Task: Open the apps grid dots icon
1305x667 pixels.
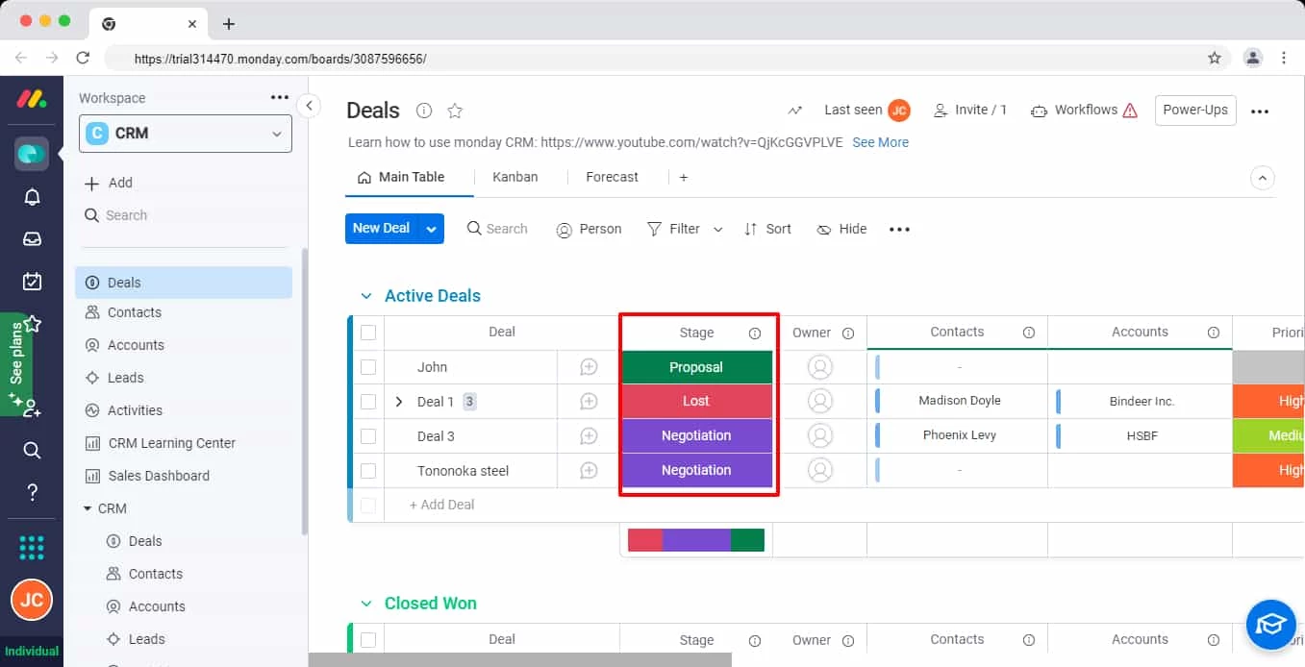Action: (x=32, y=547)
